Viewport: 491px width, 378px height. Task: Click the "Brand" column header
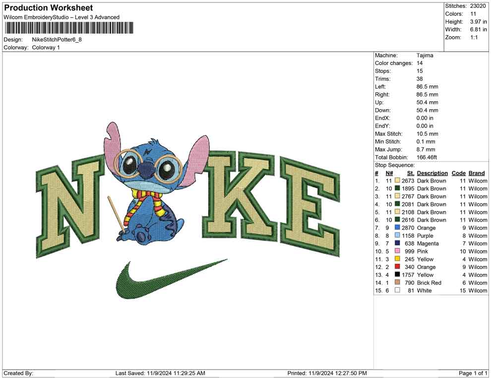[x=477, y=173]
